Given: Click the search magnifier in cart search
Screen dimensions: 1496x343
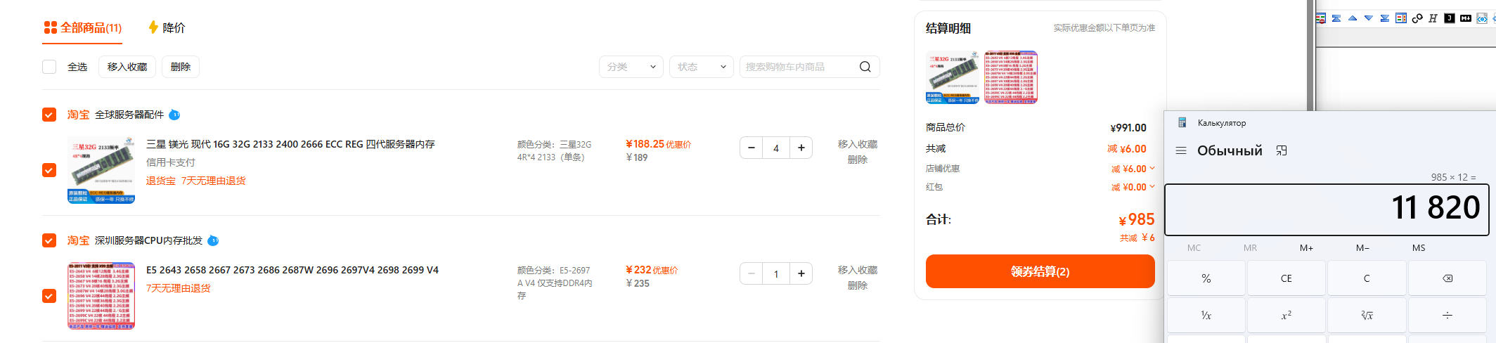Looking at the screenshot, I should 865,67.
